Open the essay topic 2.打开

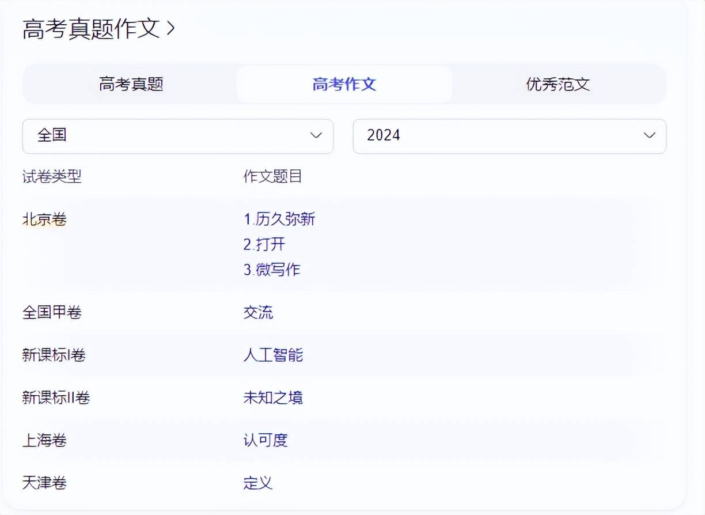(x=264, y=244)
